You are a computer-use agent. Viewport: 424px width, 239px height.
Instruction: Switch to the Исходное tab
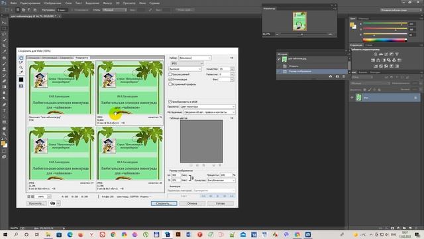coord(34,58)
